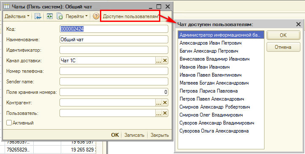Click OK at the chat form bottom

[x=115, y=135]
